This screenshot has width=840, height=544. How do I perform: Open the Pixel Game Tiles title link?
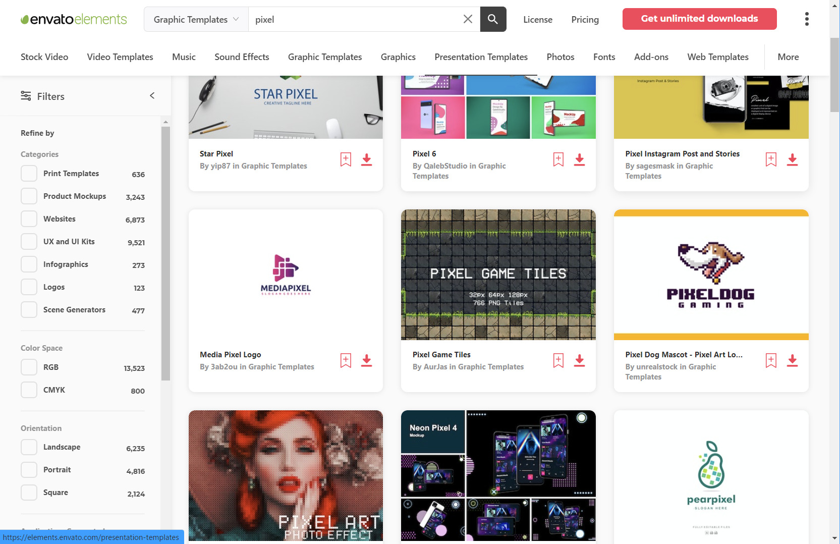(441, 355)
